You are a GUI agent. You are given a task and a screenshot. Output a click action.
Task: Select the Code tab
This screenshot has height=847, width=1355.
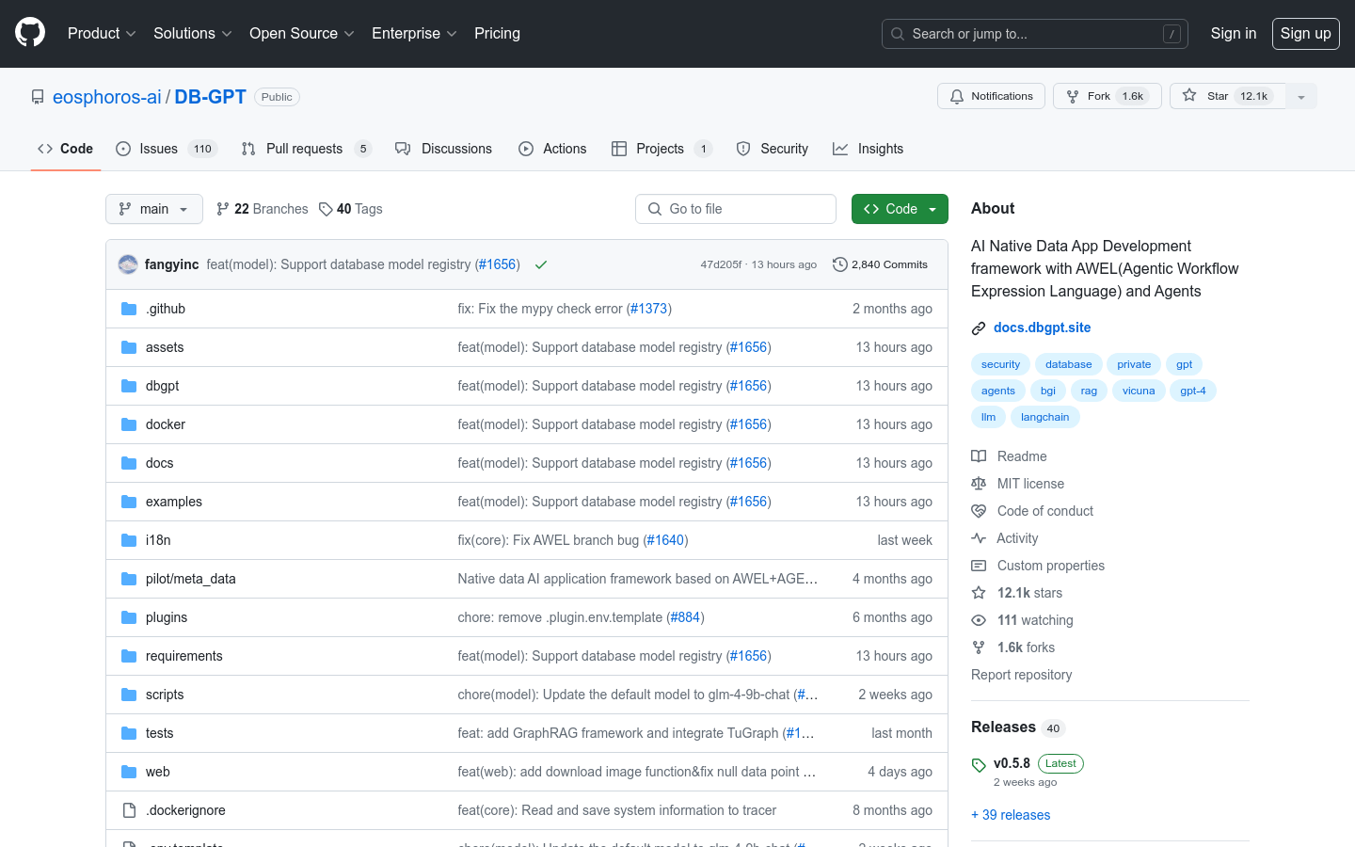click(x=66, y=149)
